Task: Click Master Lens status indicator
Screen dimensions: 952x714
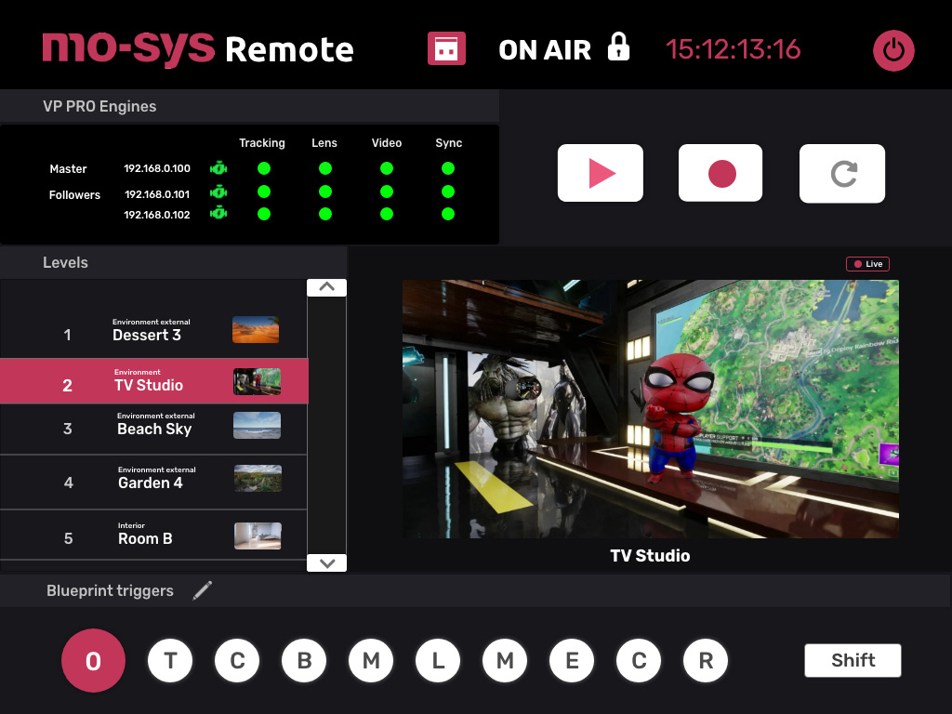Action: (325, 168)
